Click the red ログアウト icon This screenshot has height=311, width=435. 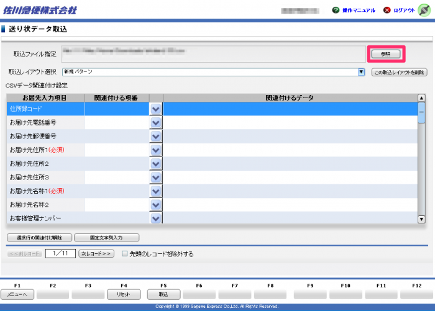pos(387,11)
